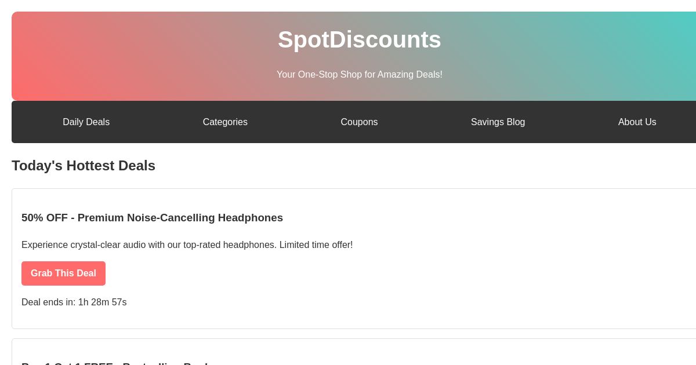Click the deal countdown timer text
Image resolution: width=696 pixels, height=365 pixels.
pos(74,302)
